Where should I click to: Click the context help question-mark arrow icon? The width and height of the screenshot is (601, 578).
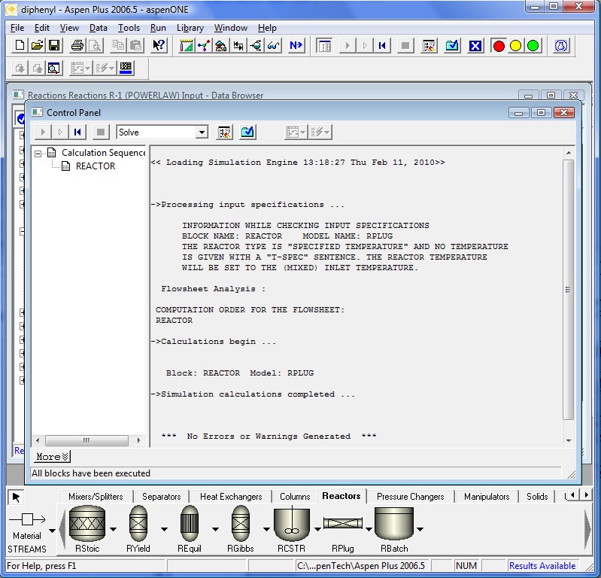click(159, 46)
